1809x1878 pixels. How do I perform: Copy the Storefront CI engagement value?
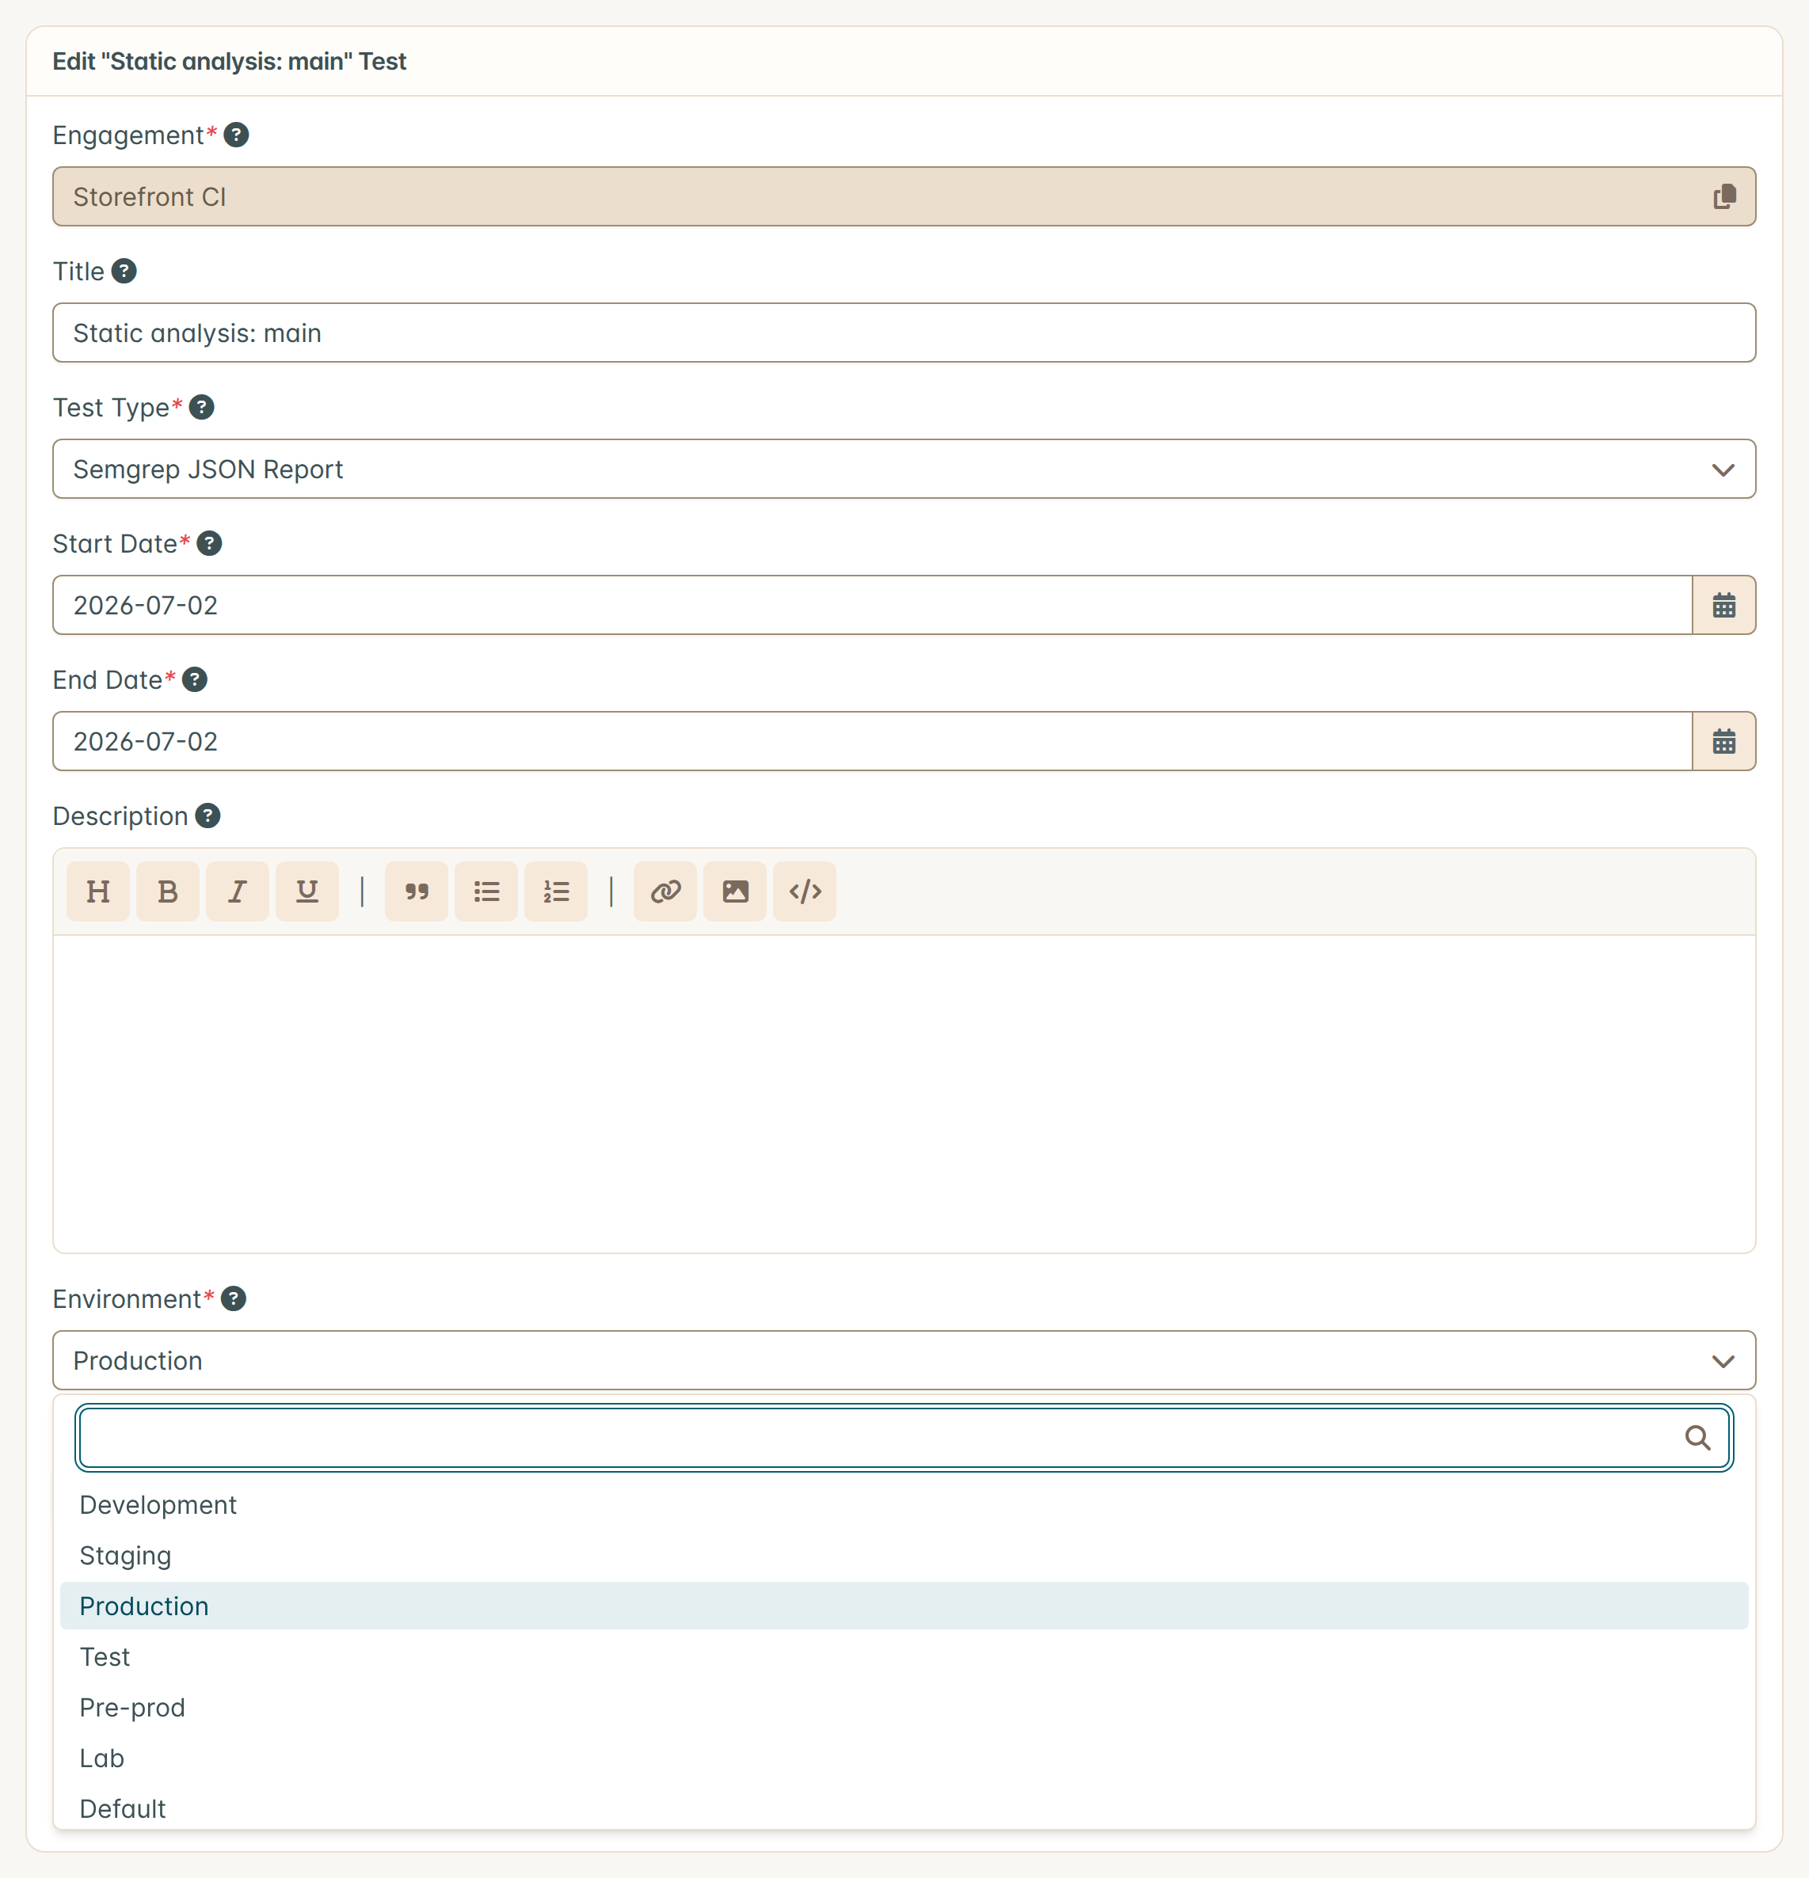(1723, 196)
